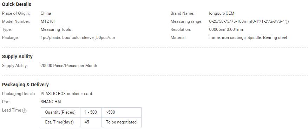Image resolution: width=308 pixels, height=134 pixels.
Task: Click the Quantity(Pieces) table header cell
Action: (60, 112)
